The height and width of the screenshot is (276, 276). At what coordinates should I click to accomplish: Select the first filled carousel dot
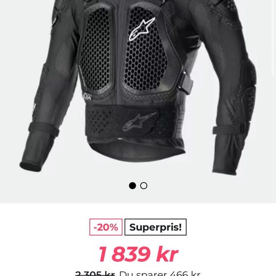132,186
